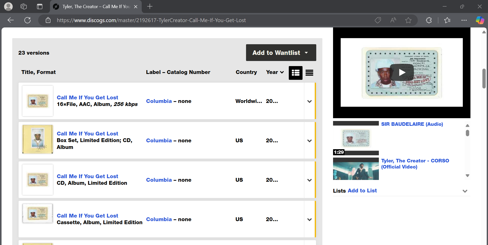Play the embedded album video
This screenshot has height=245, width=488.
pyautogui.click(x=402, y=72)
